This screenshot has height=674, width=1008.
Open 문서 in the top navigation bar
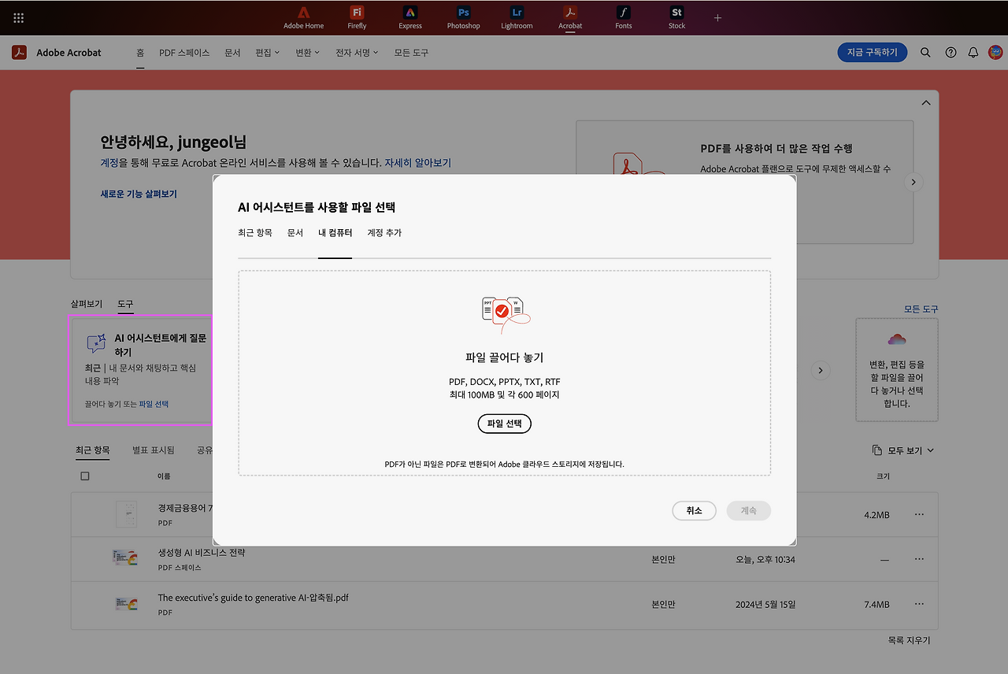(232, 53)
